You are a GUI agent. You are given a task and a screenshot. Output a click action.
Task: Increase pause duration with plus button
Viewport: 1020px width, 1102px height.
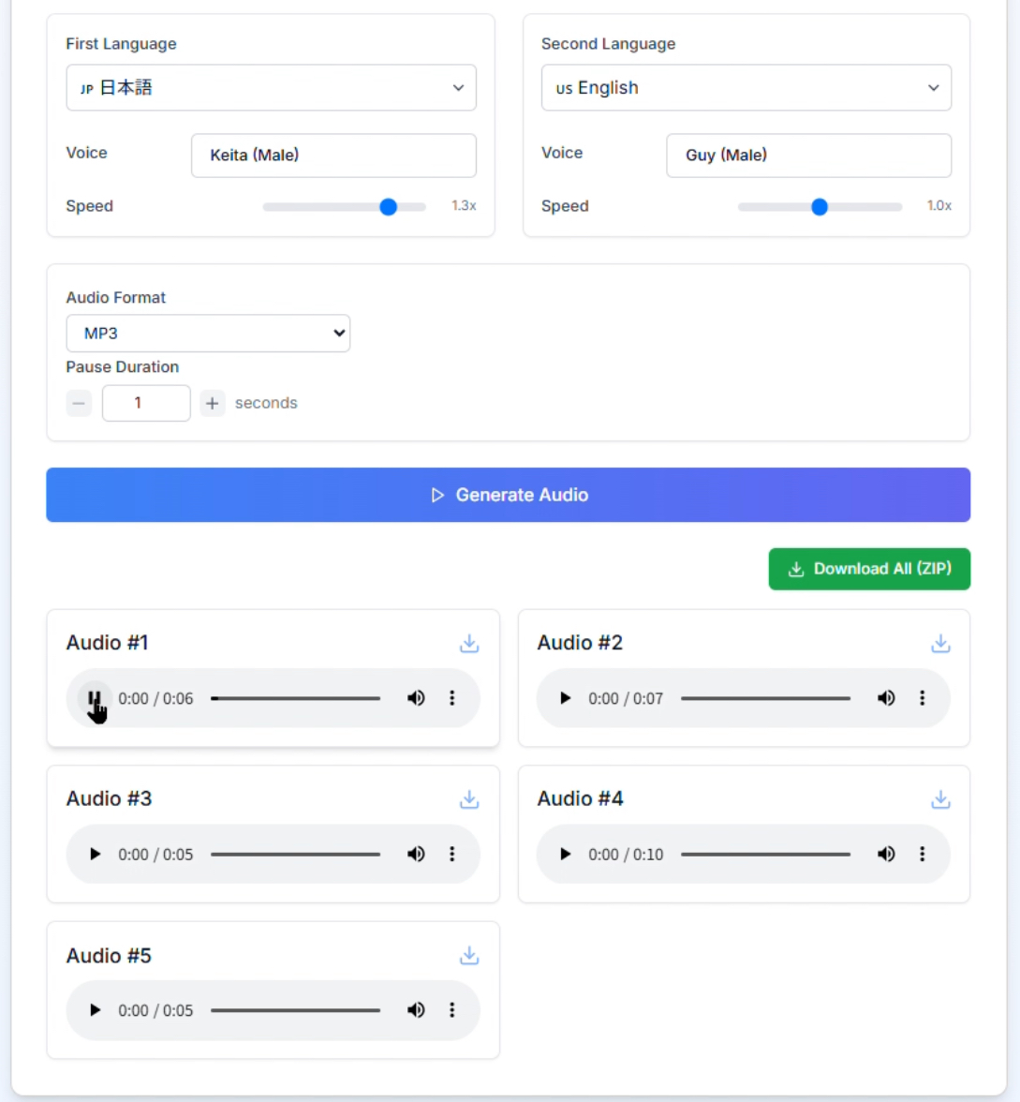(x=213, y=403)
